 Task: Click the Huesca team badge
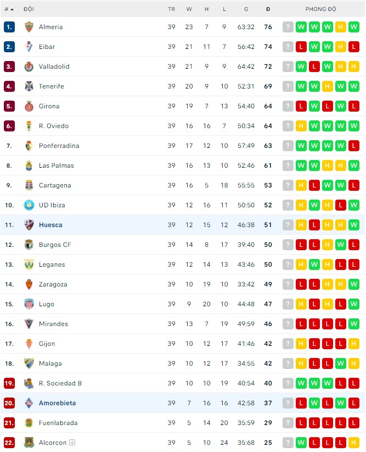tap(29, 225)
